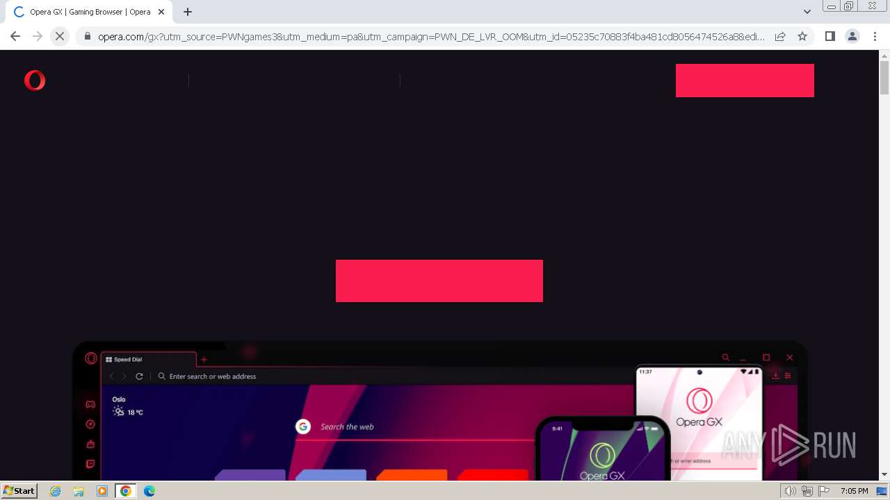Switch to Chrome in taskbar

click(x=126, y=491)
